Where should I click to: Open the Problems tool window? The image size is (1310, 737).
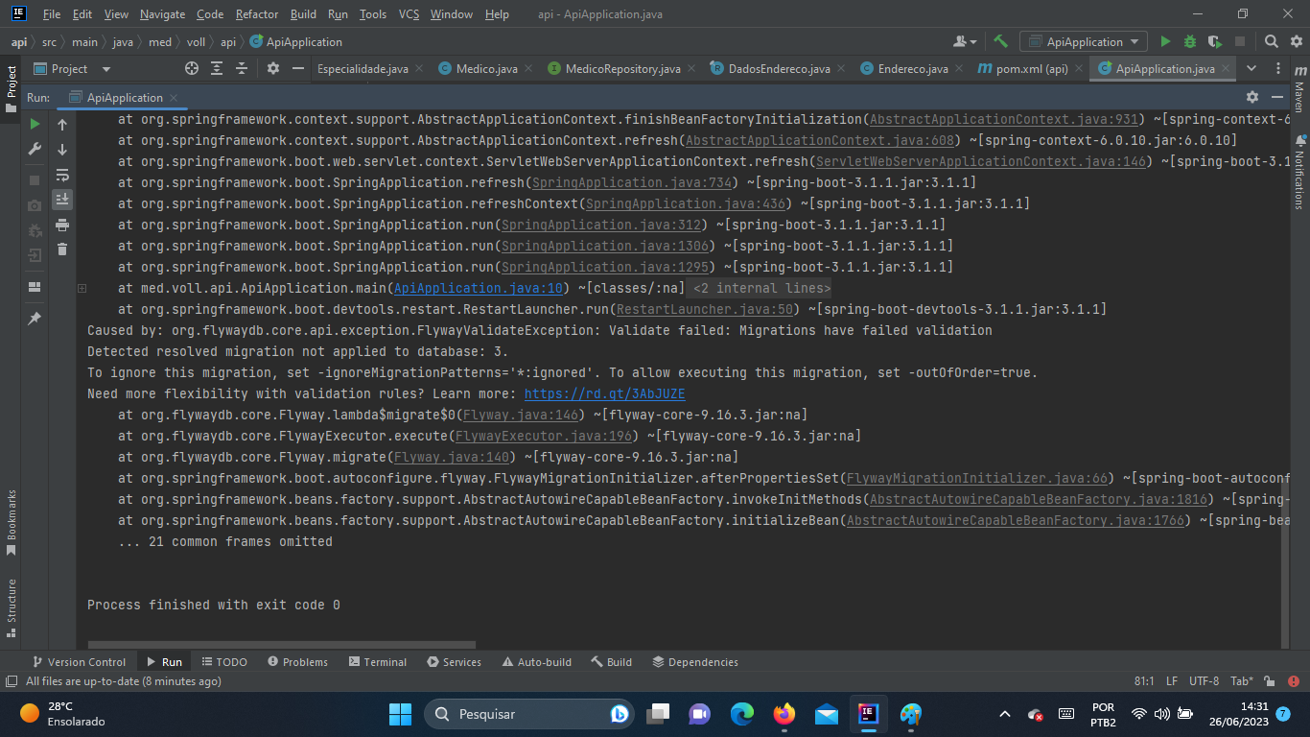(297, 662)
